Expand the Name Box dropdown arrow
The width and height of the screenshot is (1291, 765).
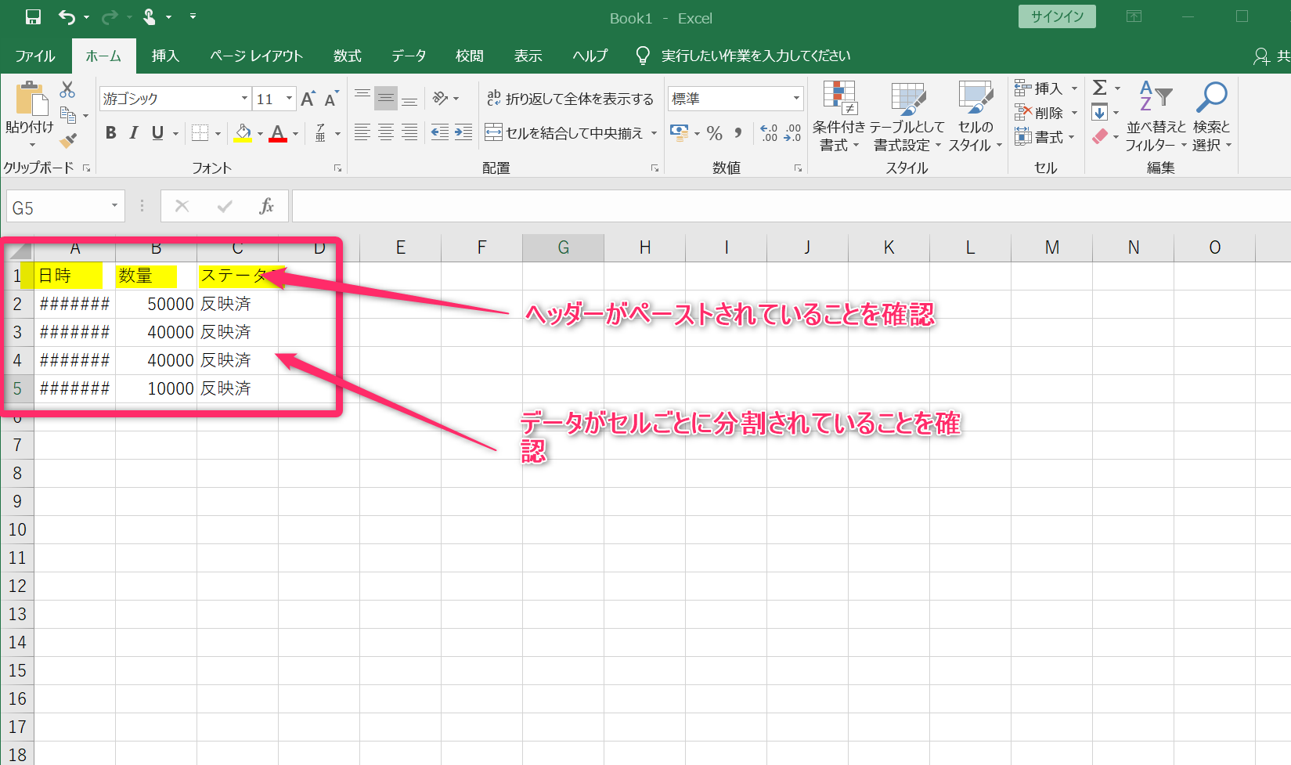click(114, 206)
